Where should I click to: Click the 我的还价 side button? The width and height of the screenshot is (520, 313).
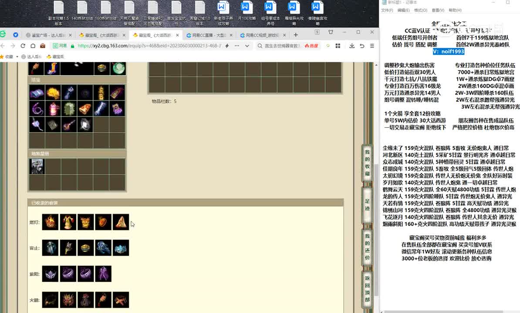[367, 246]
